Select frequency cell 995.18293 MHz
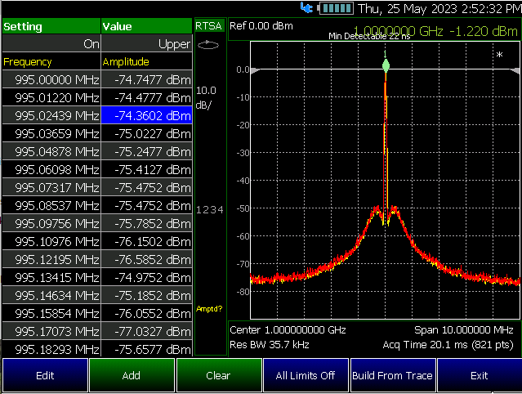Screen dimensions: 522x394 point(51,349)
